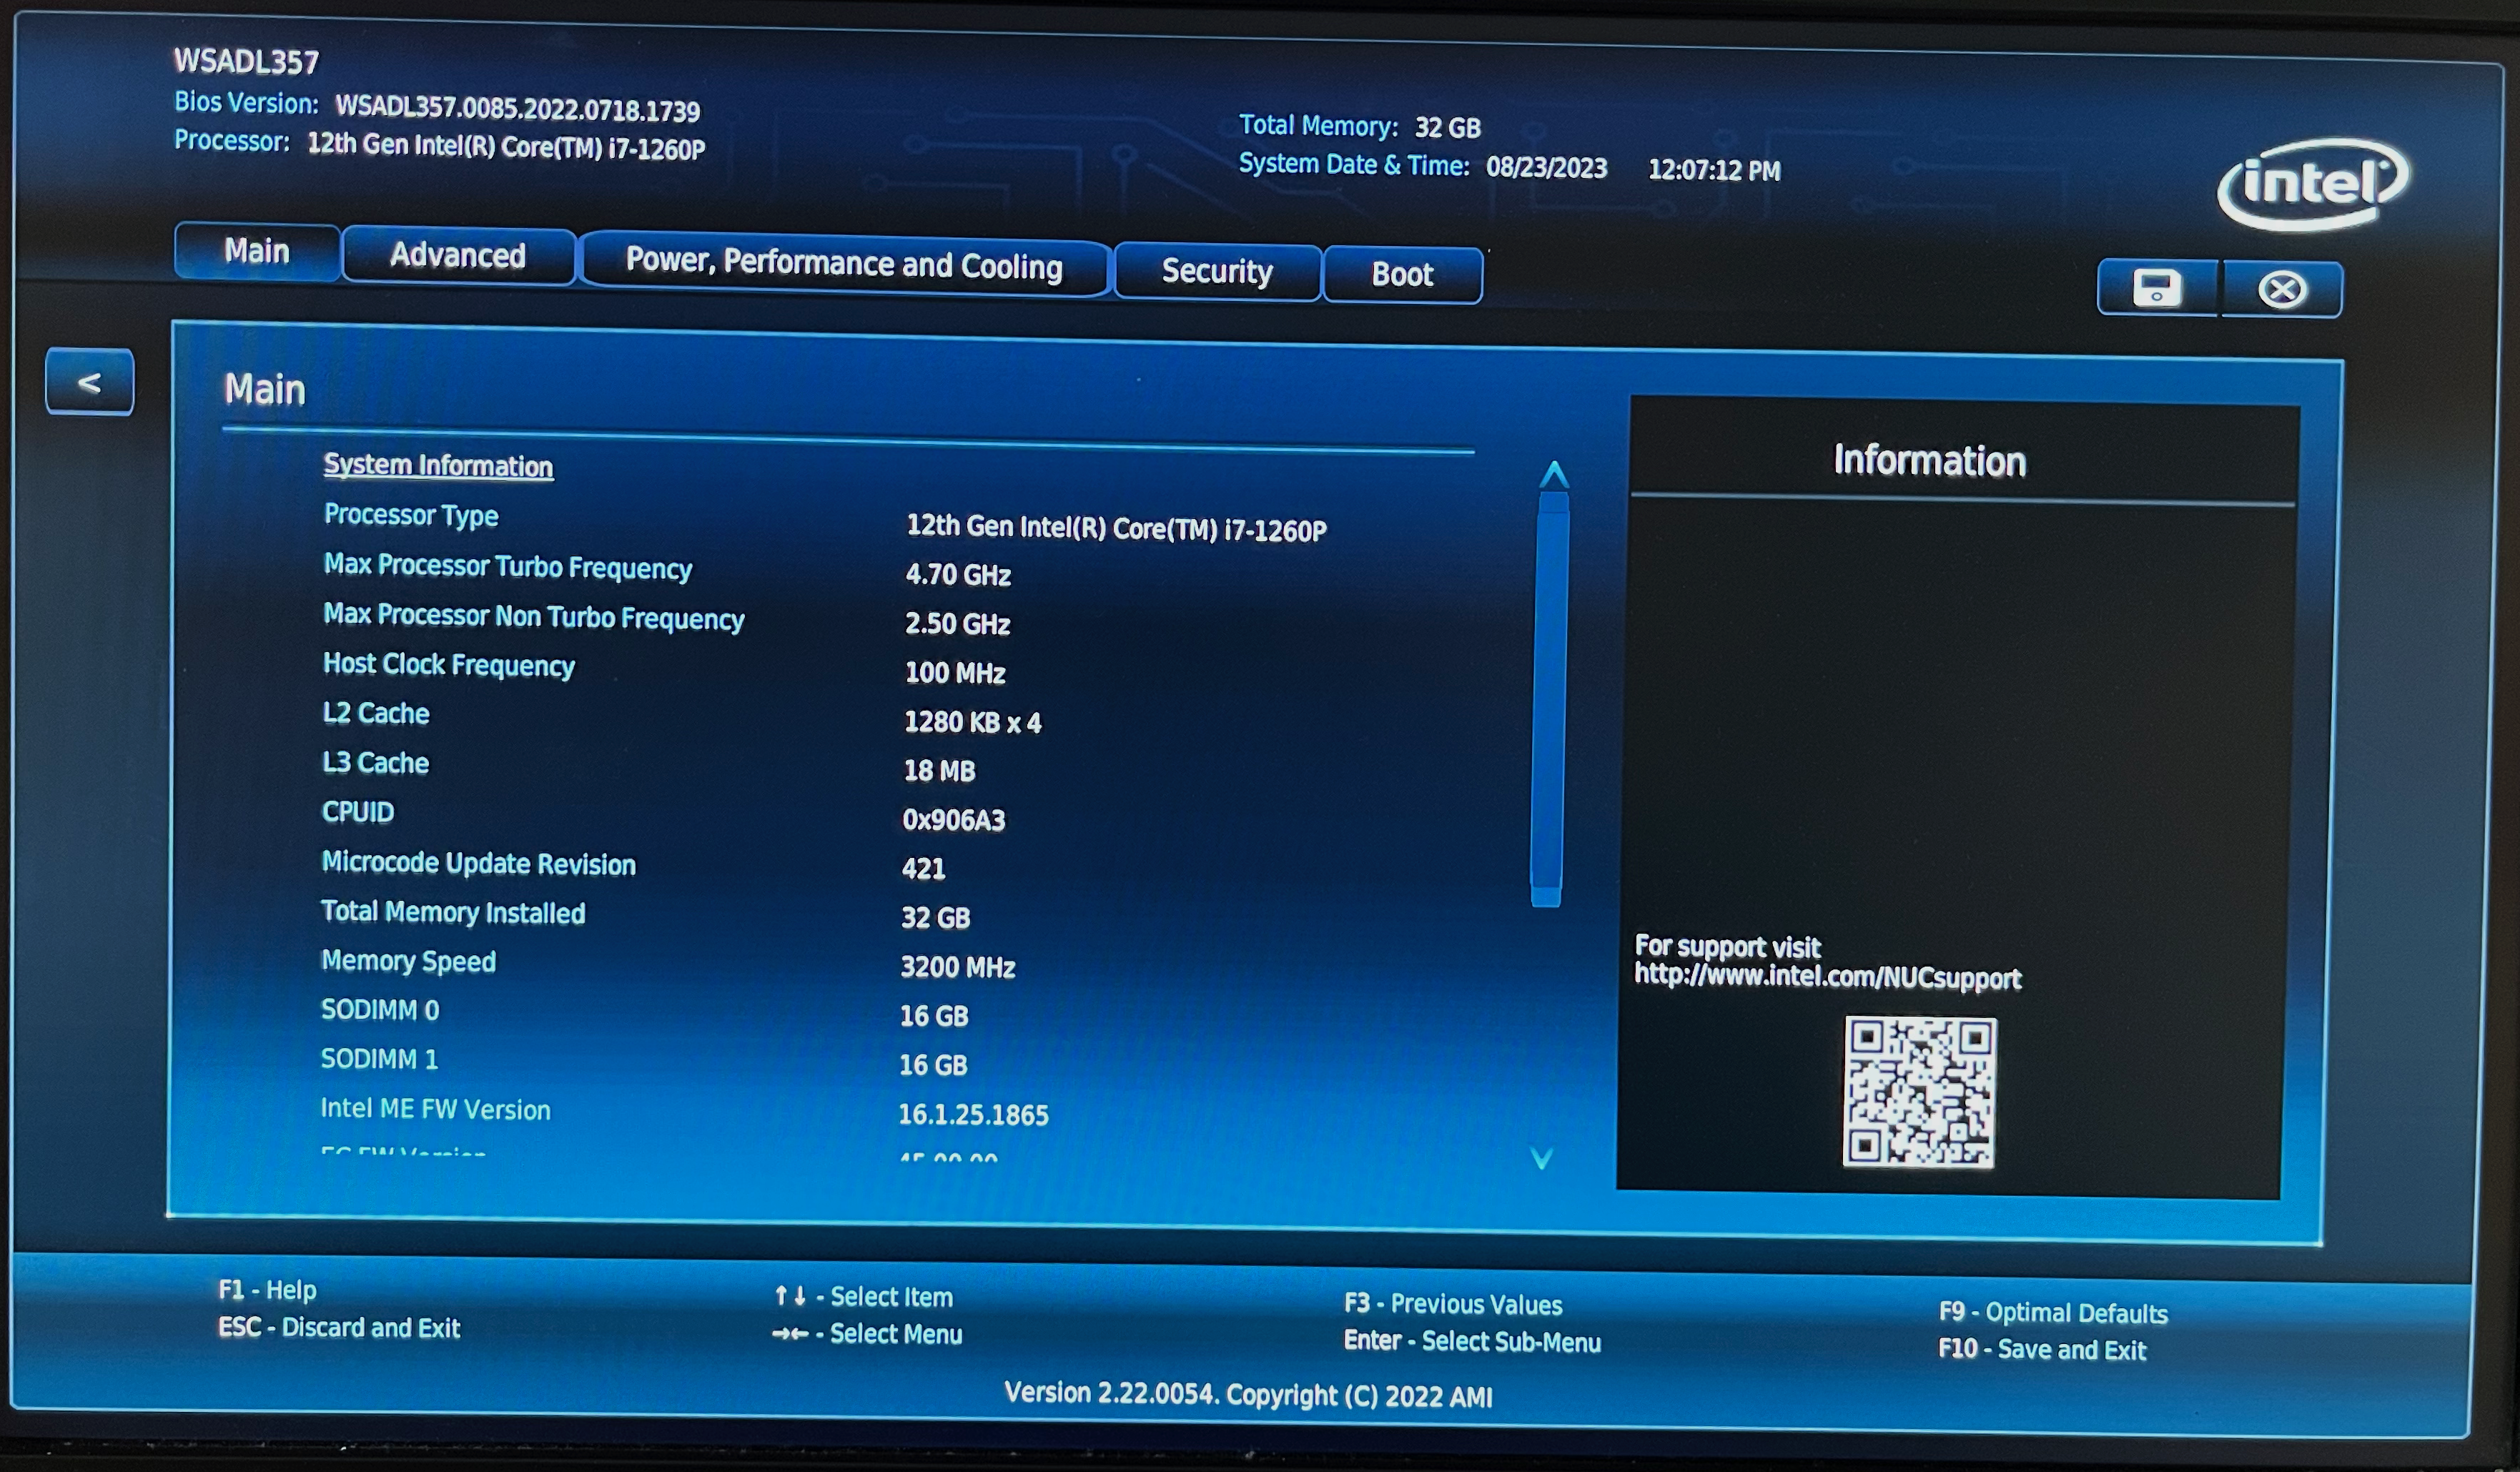Click Intel ME FW Version label
This screenshot has height=1472, width=2520.
[x=435, y=1109]
